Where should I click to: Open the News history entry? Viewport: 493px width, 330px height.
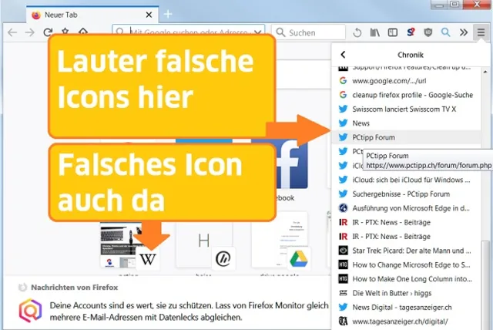[x=406, y=123]
